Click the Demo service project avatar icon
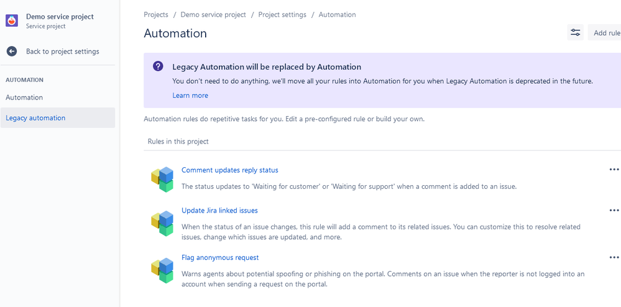 (12, 21)
